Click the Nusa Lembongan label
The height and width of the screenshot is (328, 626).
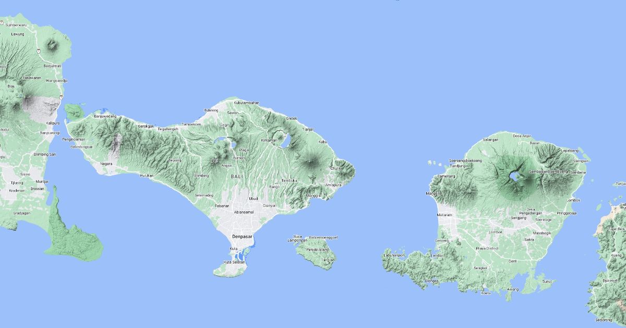coord(297,239)
